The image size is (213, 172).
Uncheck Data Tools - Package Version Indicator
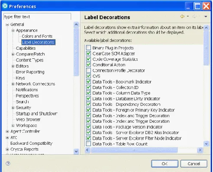(x=88, y=127)
